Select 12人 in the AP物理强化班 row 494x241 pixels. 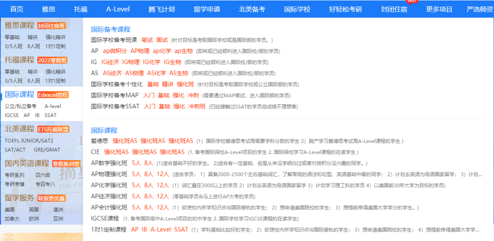[163, 174]
